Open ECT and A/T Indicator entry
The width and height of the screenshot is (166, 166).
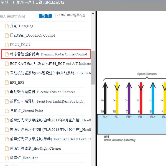click(50, 64)
